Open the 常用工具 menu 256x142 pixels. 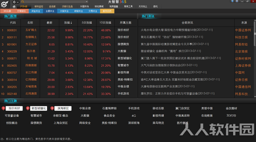(128, 6)
